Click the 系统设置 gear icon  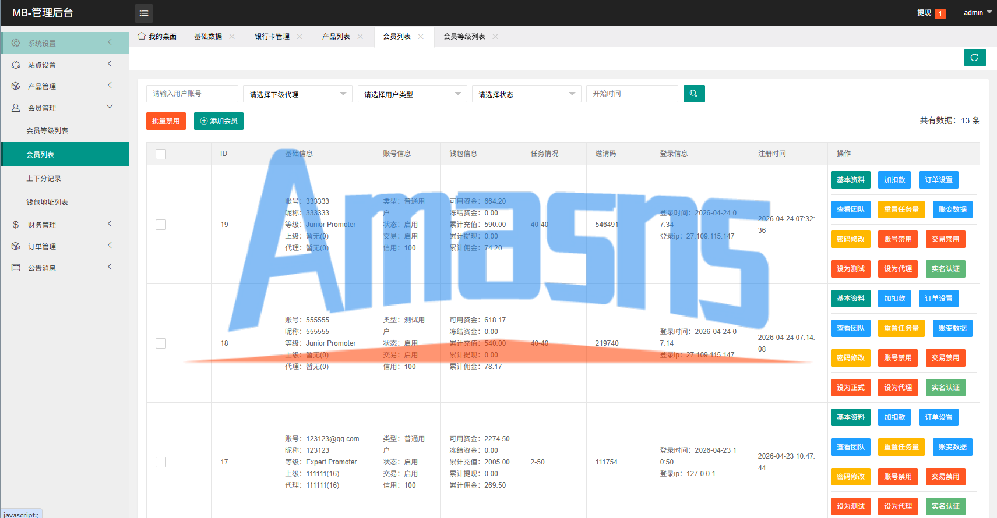point(16,43)
